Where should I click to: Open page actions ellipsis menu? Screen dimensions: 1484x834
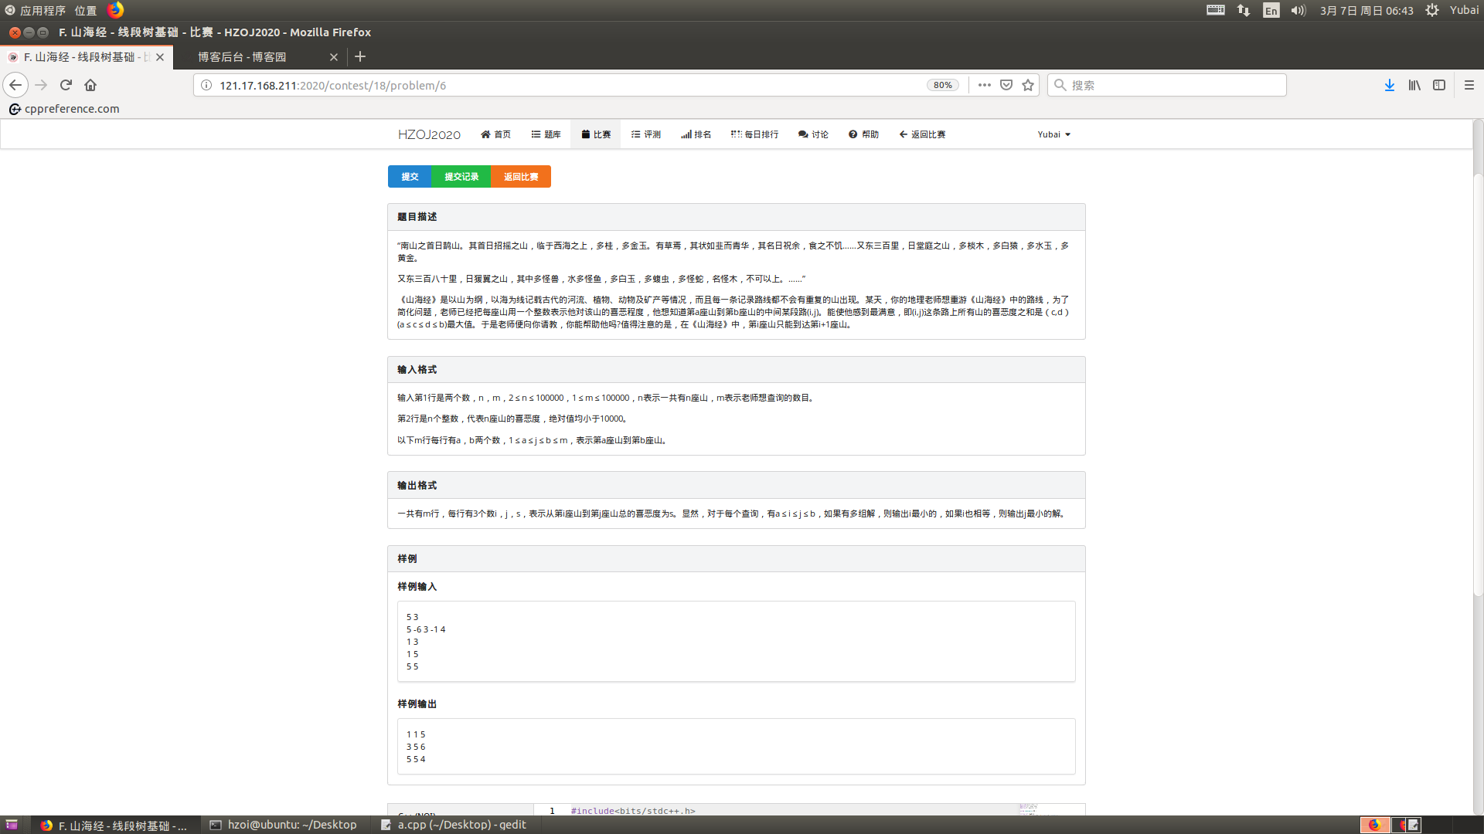[x=984, y=85]
